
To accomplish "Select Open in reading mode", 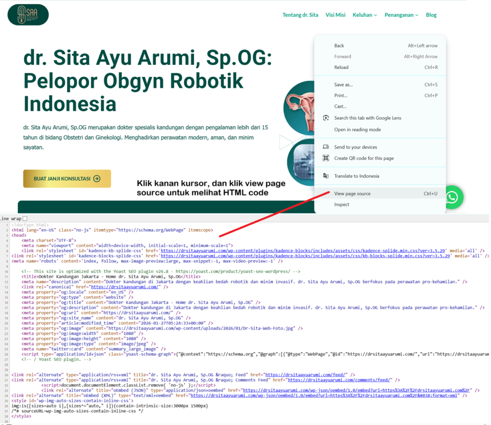I will tap(380, 130).
